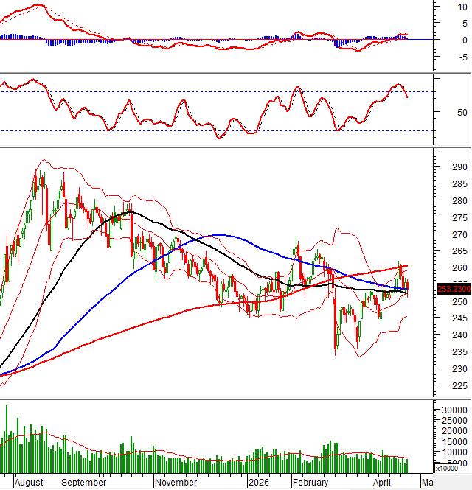Image resolution: width=472 pixels, height=490 pixels.
Task: Click the red 253.2300 current price tag
Action: point(451,290)
